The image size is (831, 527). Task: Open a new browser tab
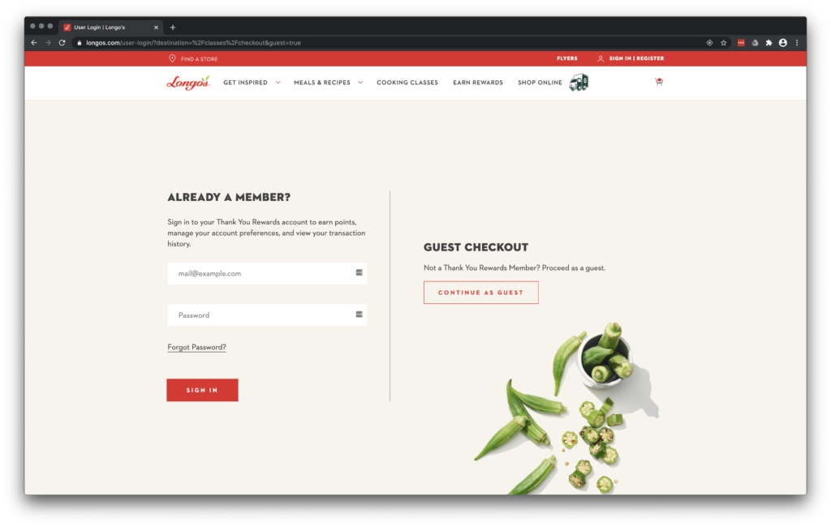[x=173, y=28]
